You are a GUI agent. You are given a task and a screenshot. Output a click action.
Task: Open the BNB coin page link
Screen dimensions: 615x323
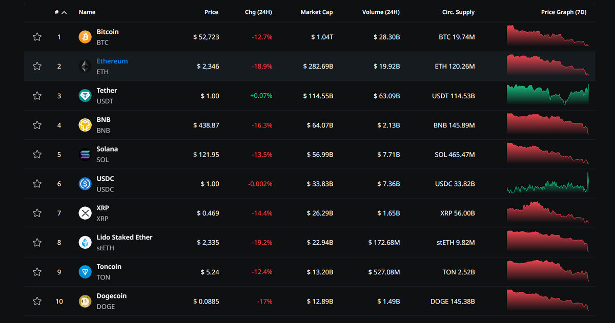click(x=104, y=120)
